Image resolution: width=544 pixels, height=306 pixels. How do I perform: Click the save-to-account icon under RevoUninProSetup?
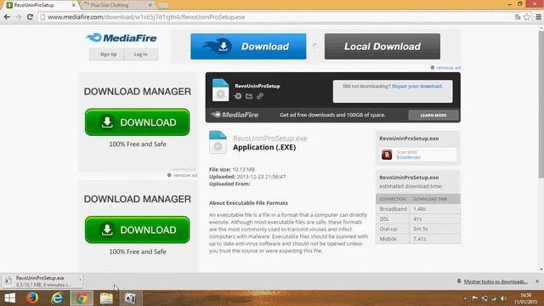[238, 96]
